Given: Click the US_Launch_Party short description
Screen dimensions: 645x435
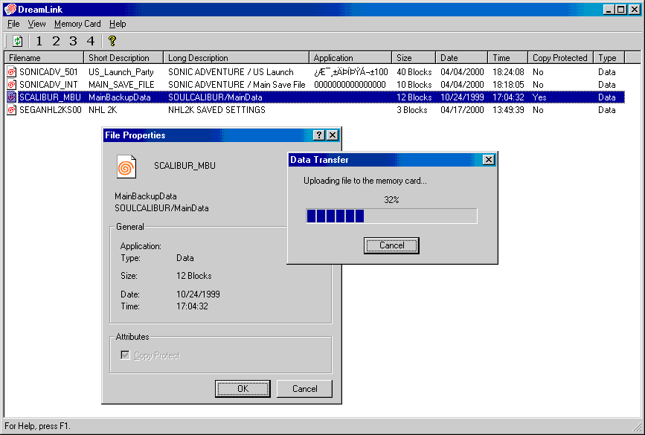Looking at the screenshot, I should pyautogui.click(x=121, y=72).
